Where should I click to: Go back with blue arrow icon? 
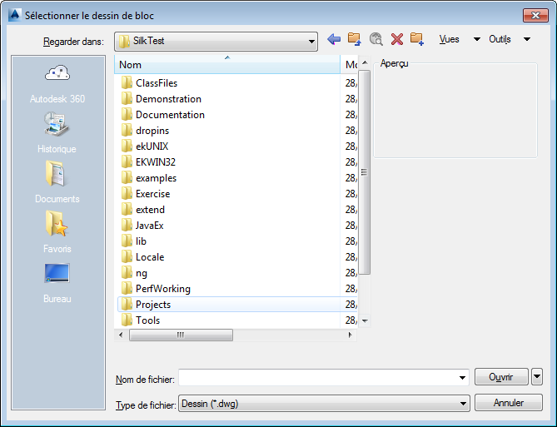coord(334,39)
